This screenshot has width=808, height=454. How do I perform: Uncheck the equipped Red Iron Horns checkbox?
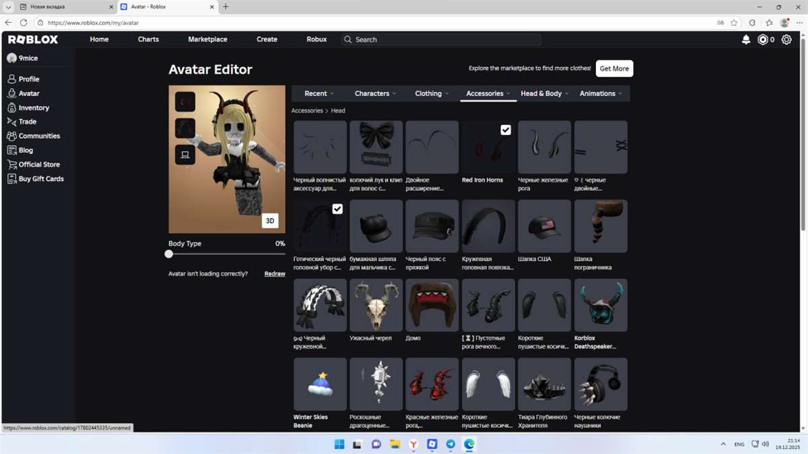click(505, 129)
